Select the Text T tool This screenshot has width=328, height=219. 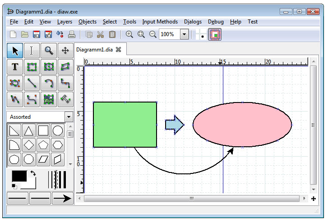[x=15, y=67]
